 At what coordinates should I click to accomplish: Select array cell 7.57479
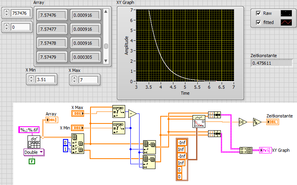tap(52, 57)
